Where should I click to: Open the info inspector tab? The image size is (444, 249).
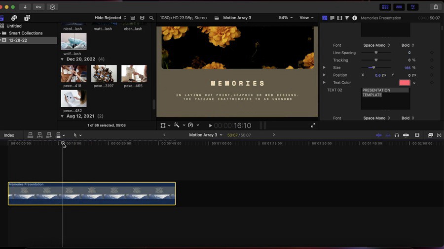(x=355, y=18)
